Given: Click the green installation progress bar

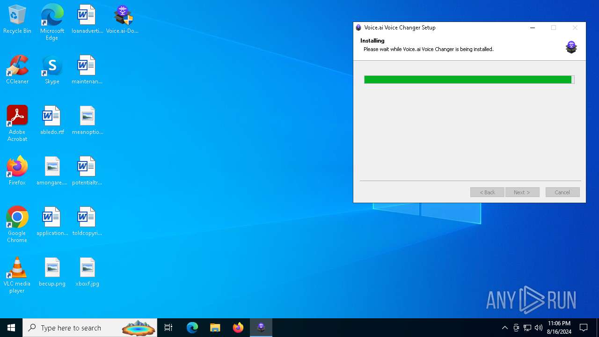Looking at the screenshot, I should (469, 80).
